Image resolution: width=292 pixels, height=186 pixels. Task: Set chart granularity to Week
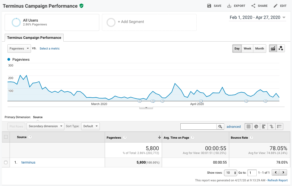(x=248, y=48)
